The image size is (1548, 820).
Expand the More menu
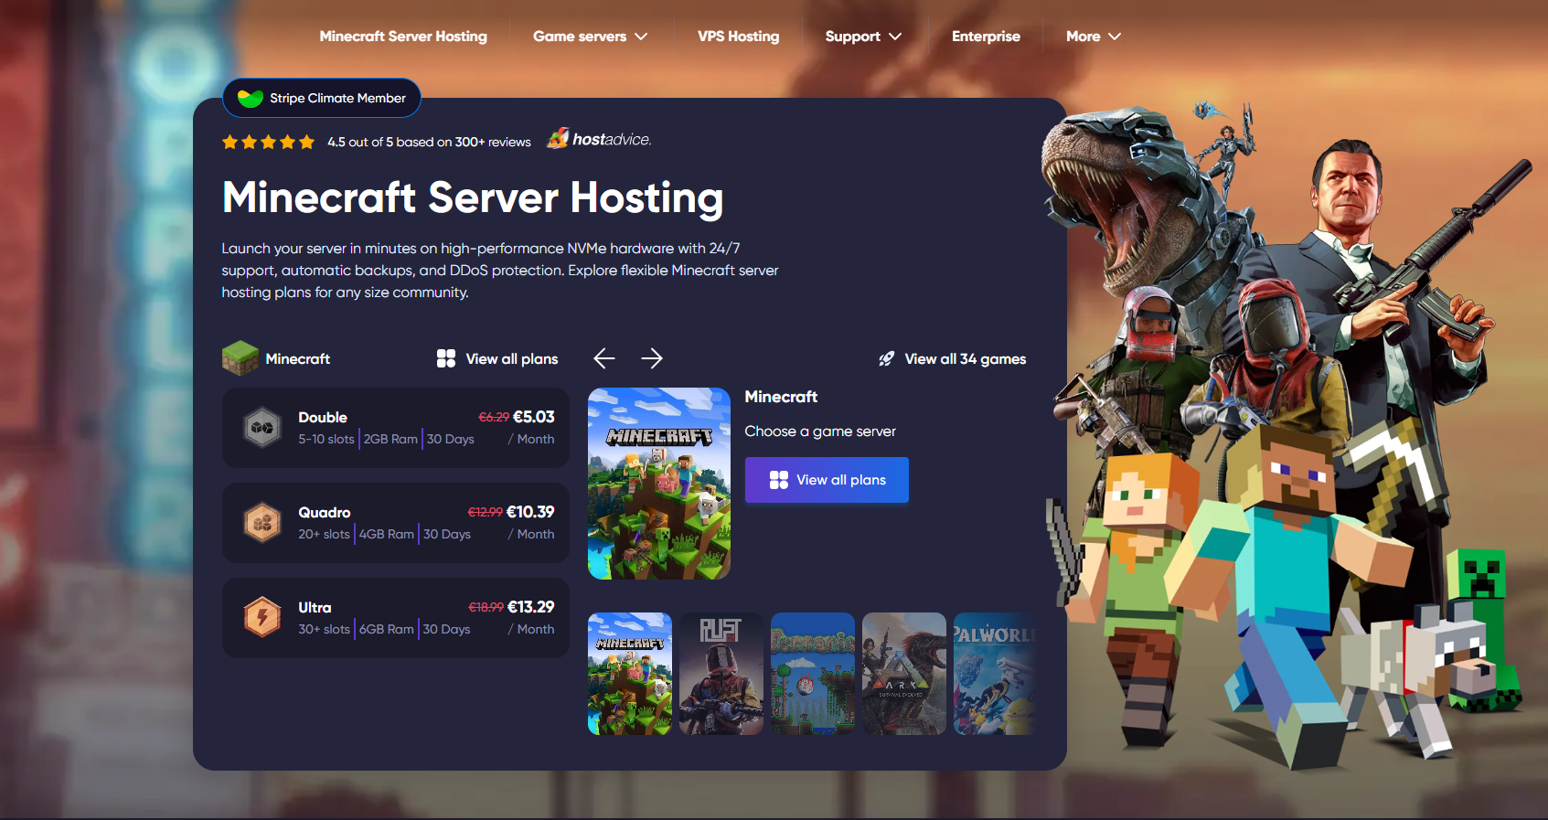[x=1093, y=37]
